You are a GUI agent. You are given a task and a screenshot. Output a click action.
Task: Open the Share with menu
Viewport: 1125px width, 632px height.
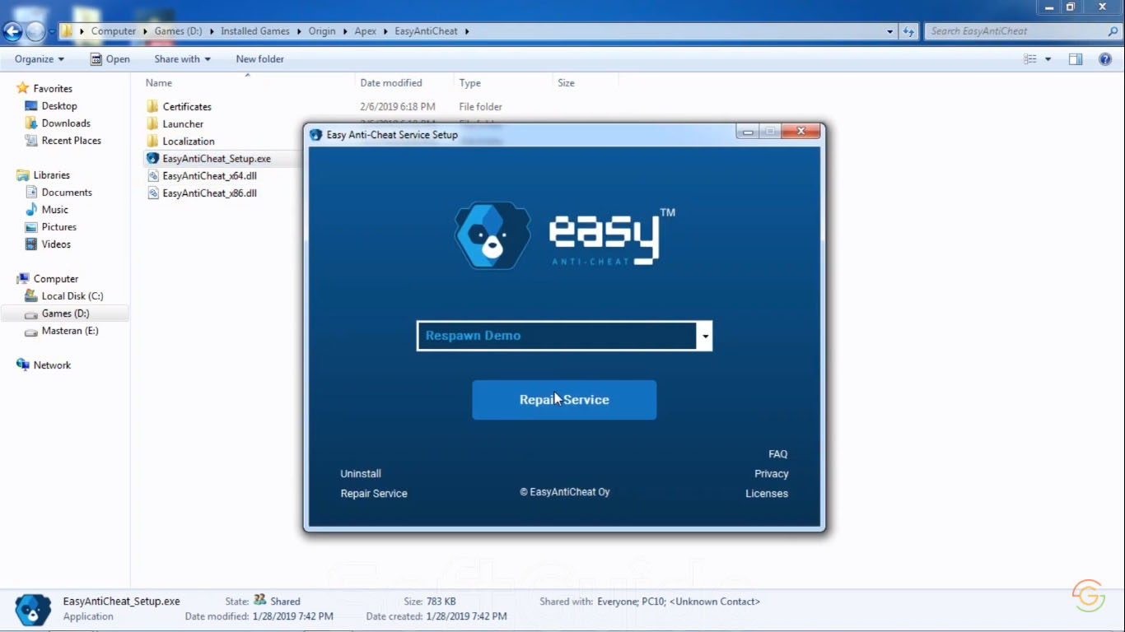tap(182, 59)
